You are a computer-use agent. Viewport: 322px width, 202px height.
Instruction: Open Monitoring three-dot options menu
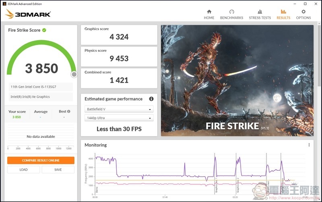(309, 145)
